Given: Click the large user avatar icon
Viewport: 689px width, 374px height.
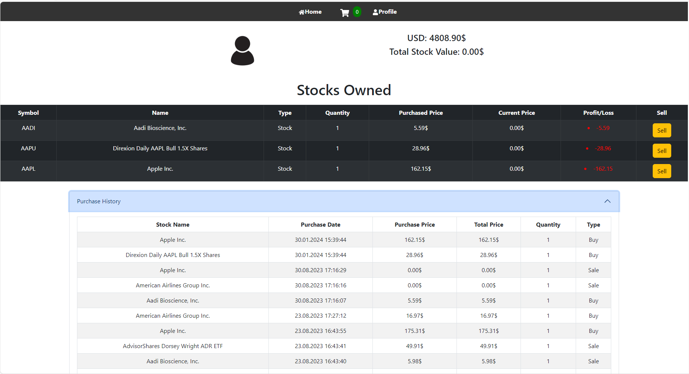Looking at the screenshot, I should 243,51.
